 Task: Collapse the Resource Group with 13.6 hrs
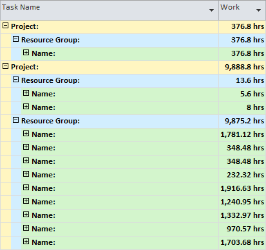[x=15, y=80]
